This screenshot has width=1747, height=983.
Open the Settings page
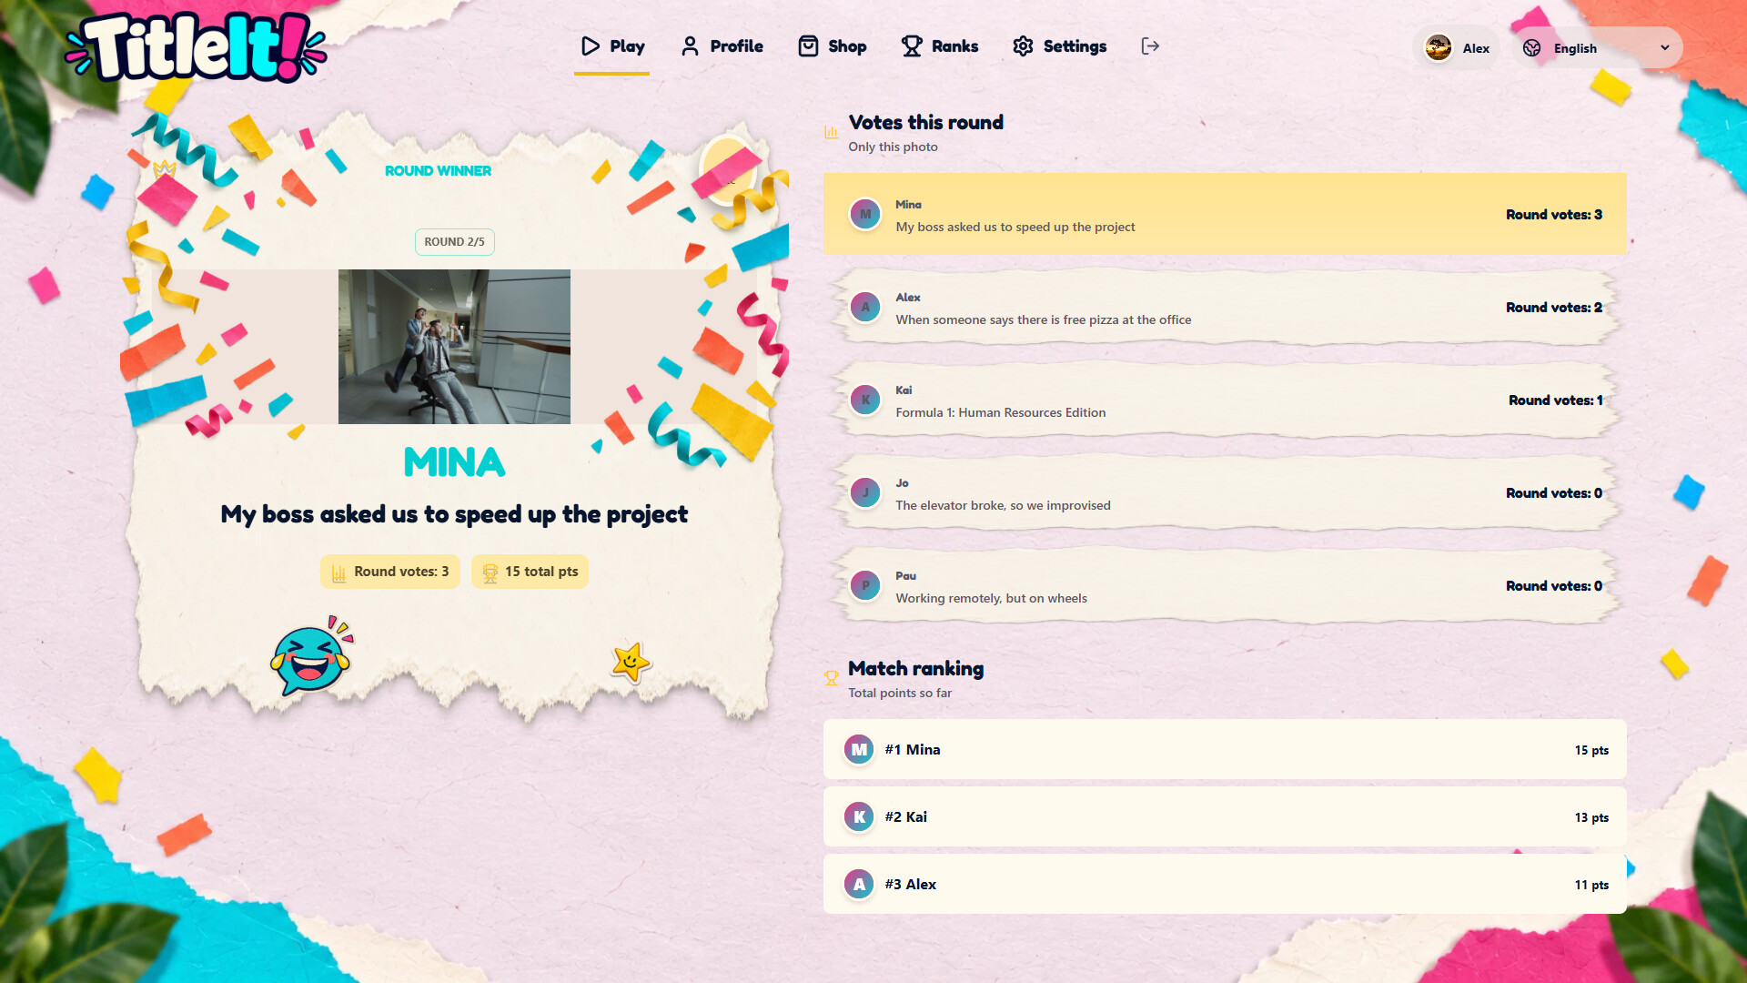(x=1060, y=46)
